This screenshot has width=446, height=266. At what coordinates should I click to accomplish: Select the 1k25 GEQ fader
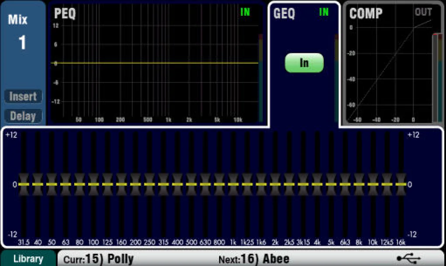(x=247, y=184)
